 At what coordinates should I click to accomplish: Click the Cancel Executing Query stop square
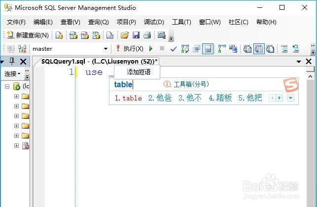coord(162,48)
